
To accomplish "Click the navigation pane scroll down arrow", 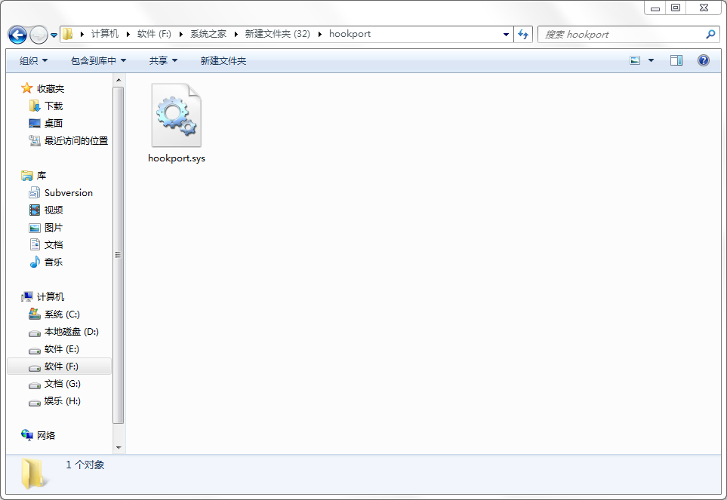I will click(119, 447).
